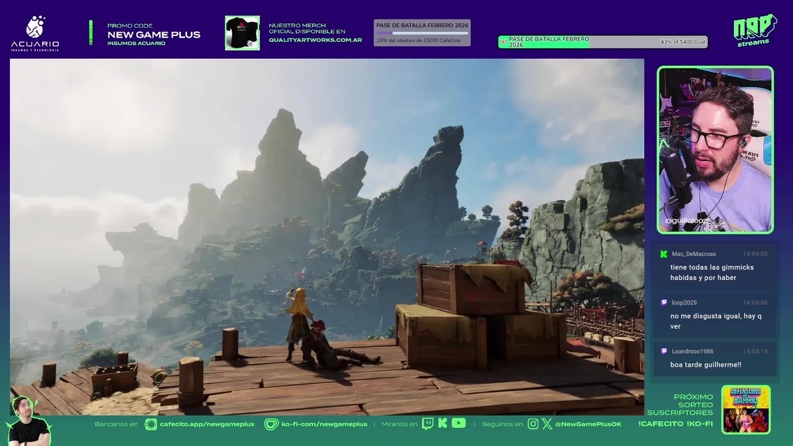Click username Leandrooo1986 in chat
The height and width of the screenshot is (446, 793).
pyautogui.click(x=693, y=351)
